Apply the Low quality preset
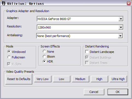Viewport: 132px width, 99px height. click(62, 79)
